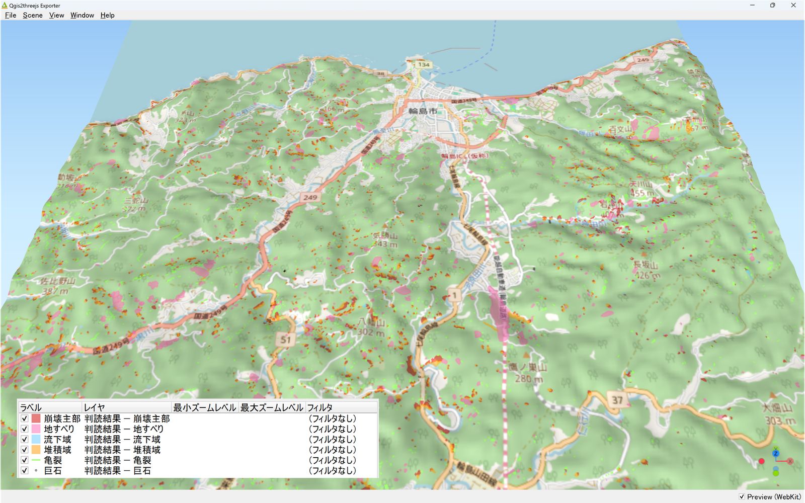The height and width of the screenshot is (503, 805).
Task: Click the green line 亀裂 symbol
Action: click(36, 460)
